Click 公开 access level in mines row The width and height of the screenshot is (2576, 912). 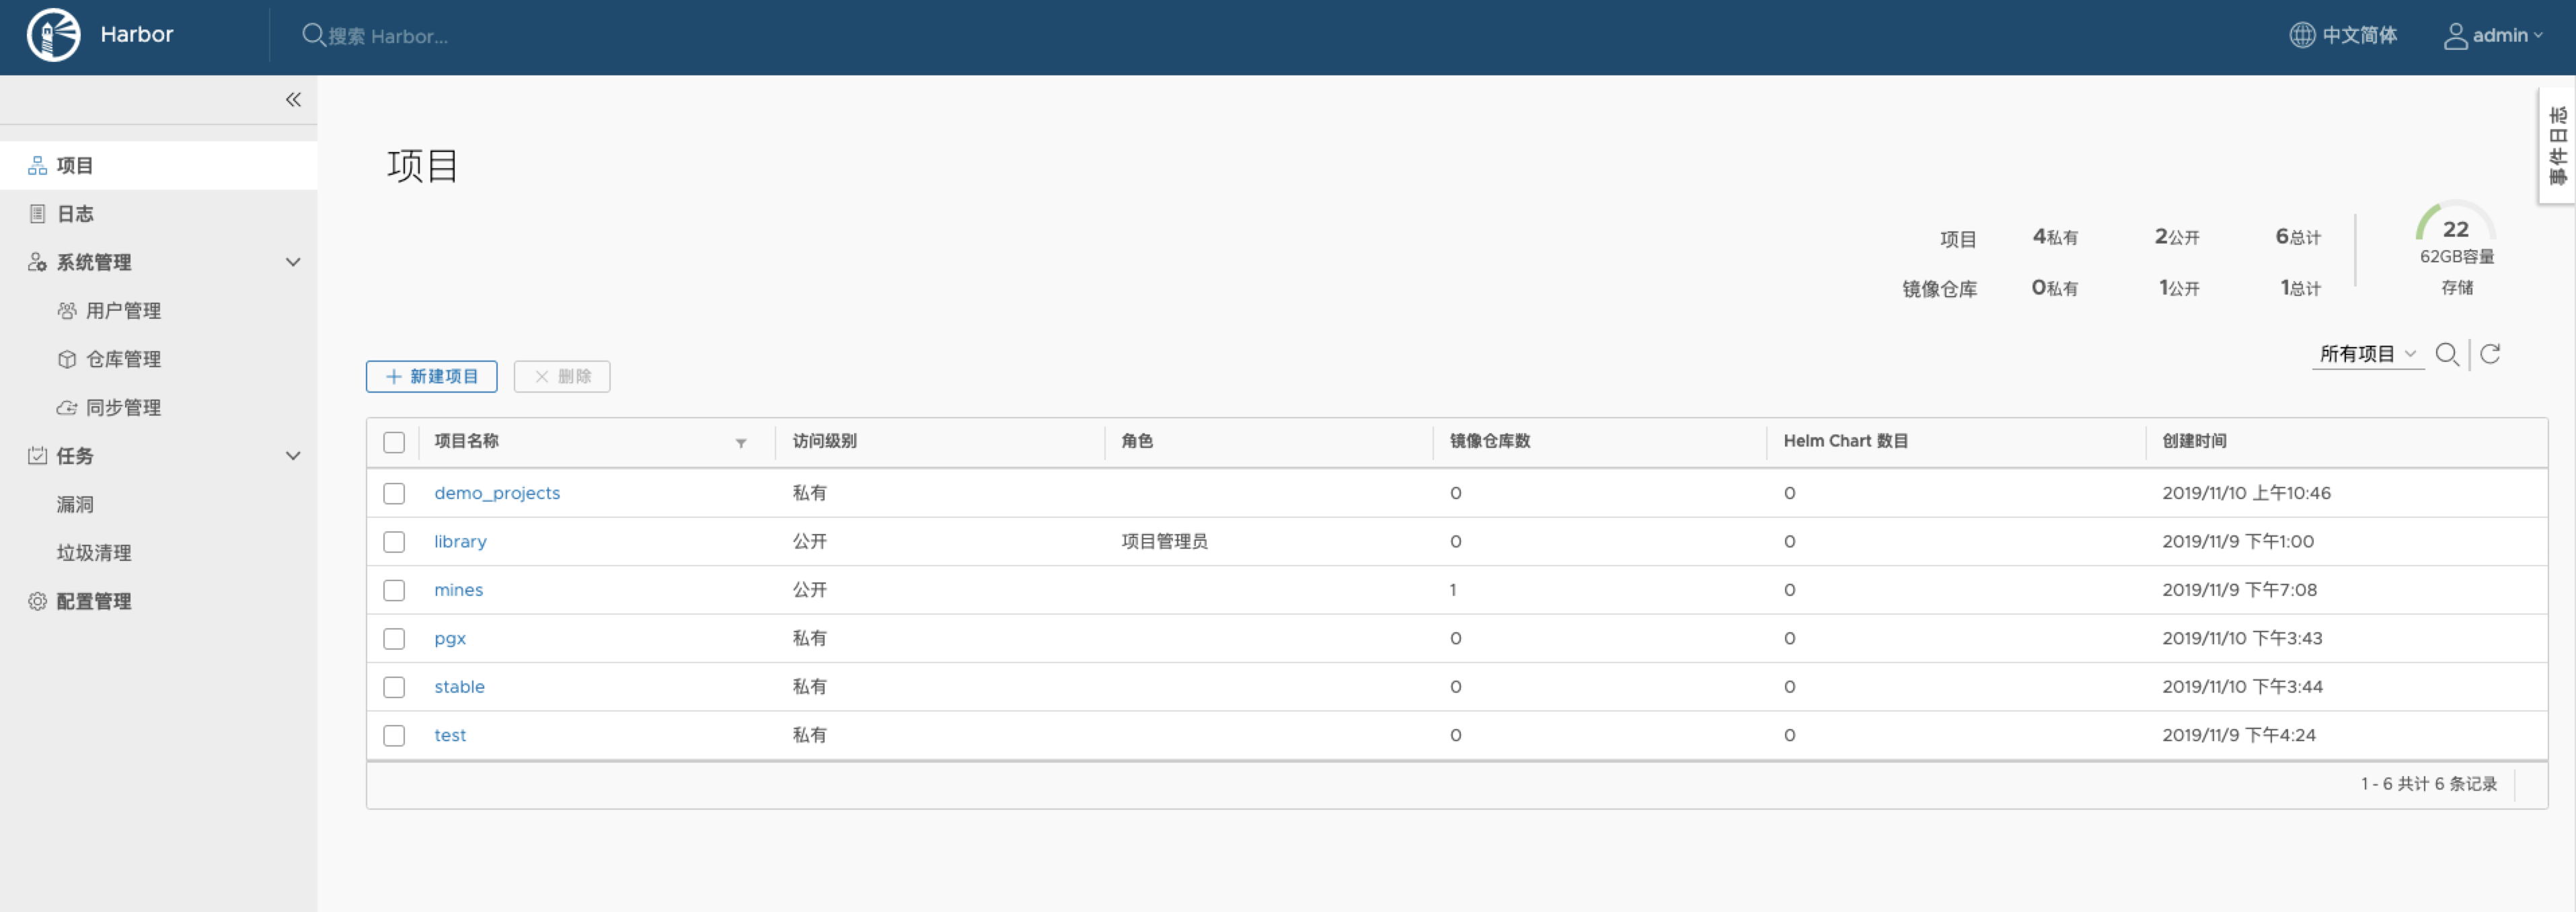point(809,590)
